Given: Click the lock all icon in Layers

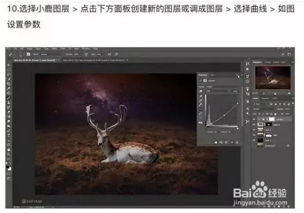Looking at the screenshot, I should coord(275,114).
